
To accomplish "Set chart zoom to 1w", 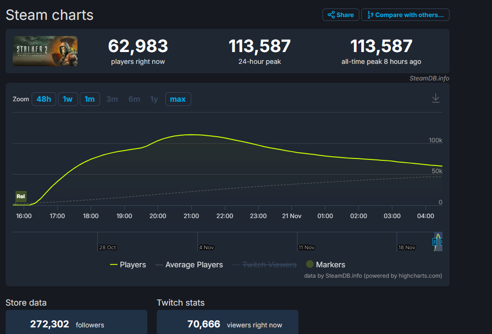I will pyautogui.click(x=68, y=99).
